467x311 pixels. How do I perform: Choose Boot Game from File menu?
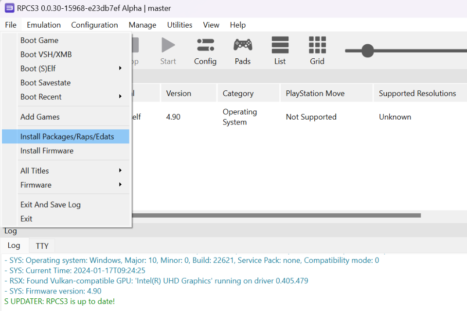pos(66,40)
